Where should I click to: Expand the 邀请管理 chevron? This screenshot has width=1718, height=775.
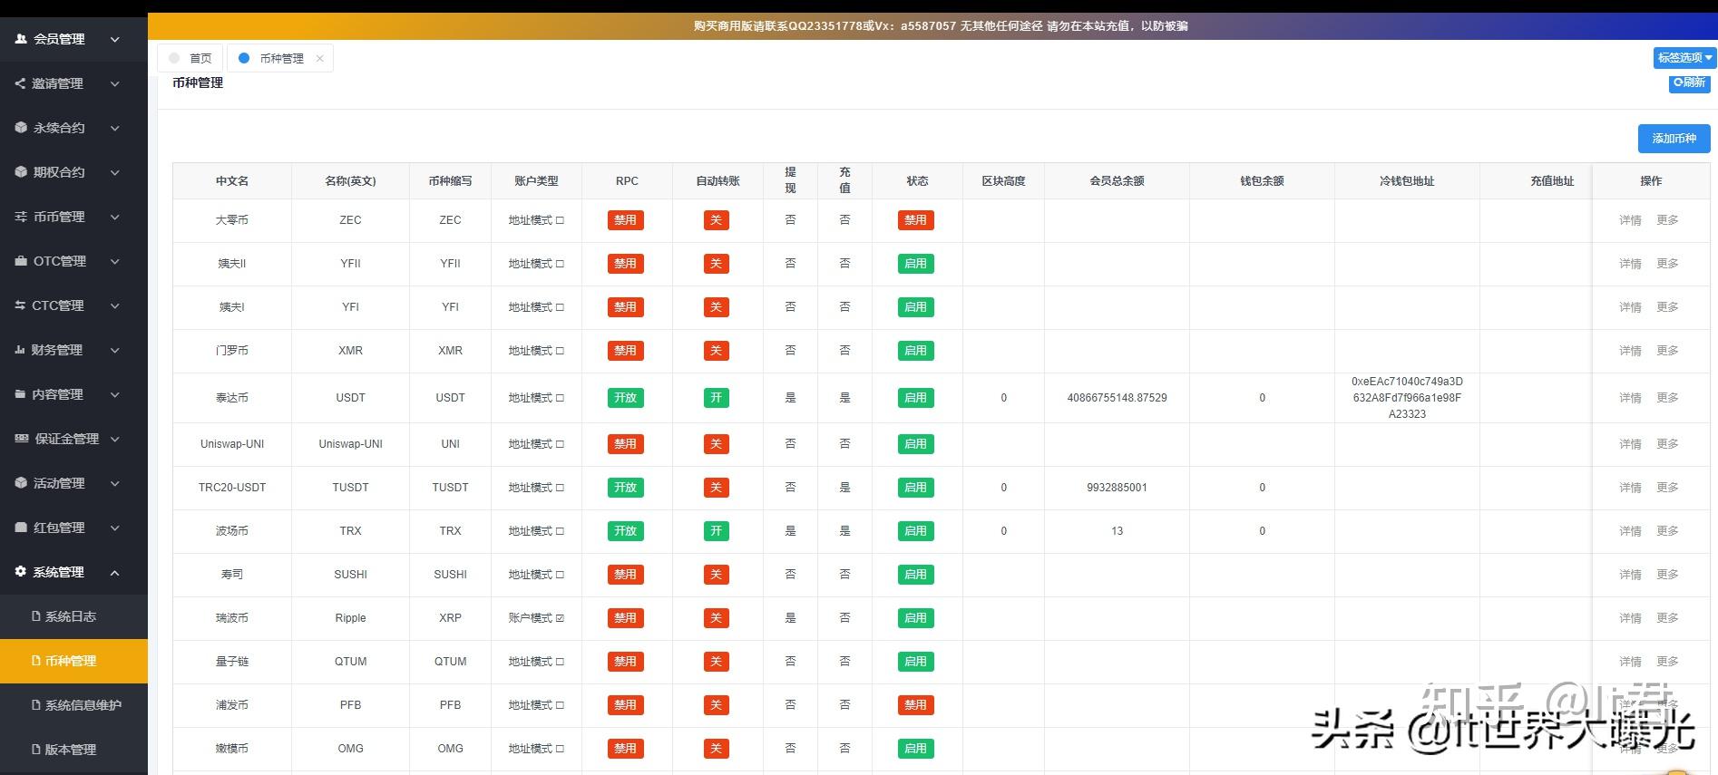[115, 83]
